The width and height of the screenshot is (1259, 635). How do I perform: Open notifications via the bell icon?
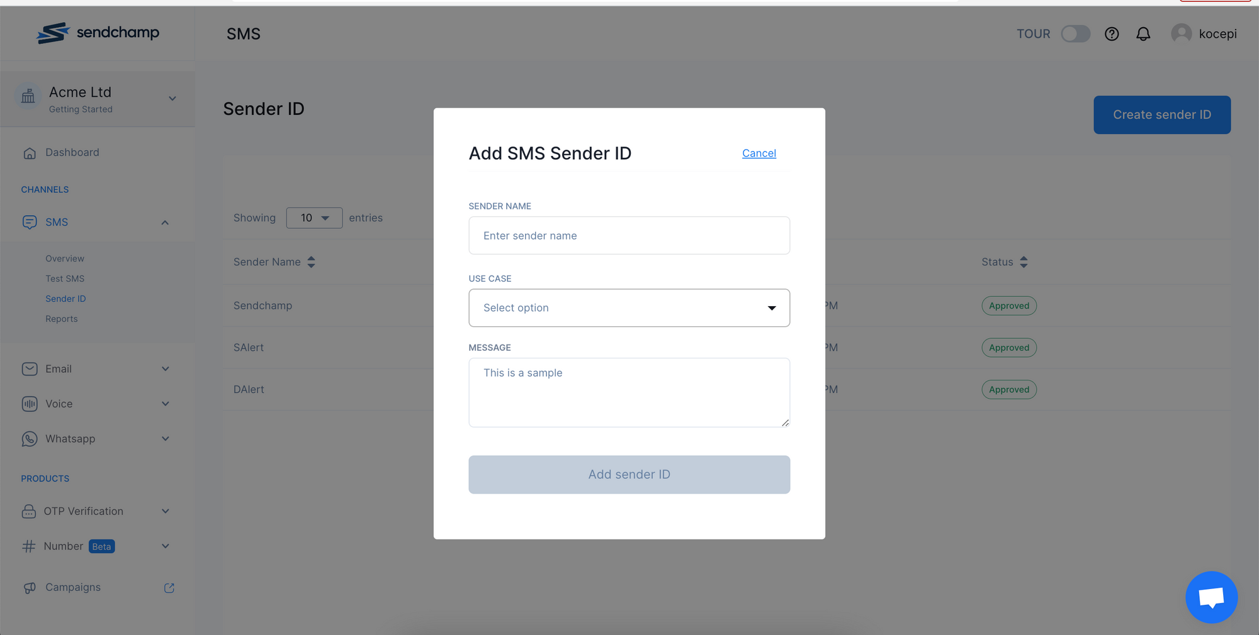click(1143, 34)
